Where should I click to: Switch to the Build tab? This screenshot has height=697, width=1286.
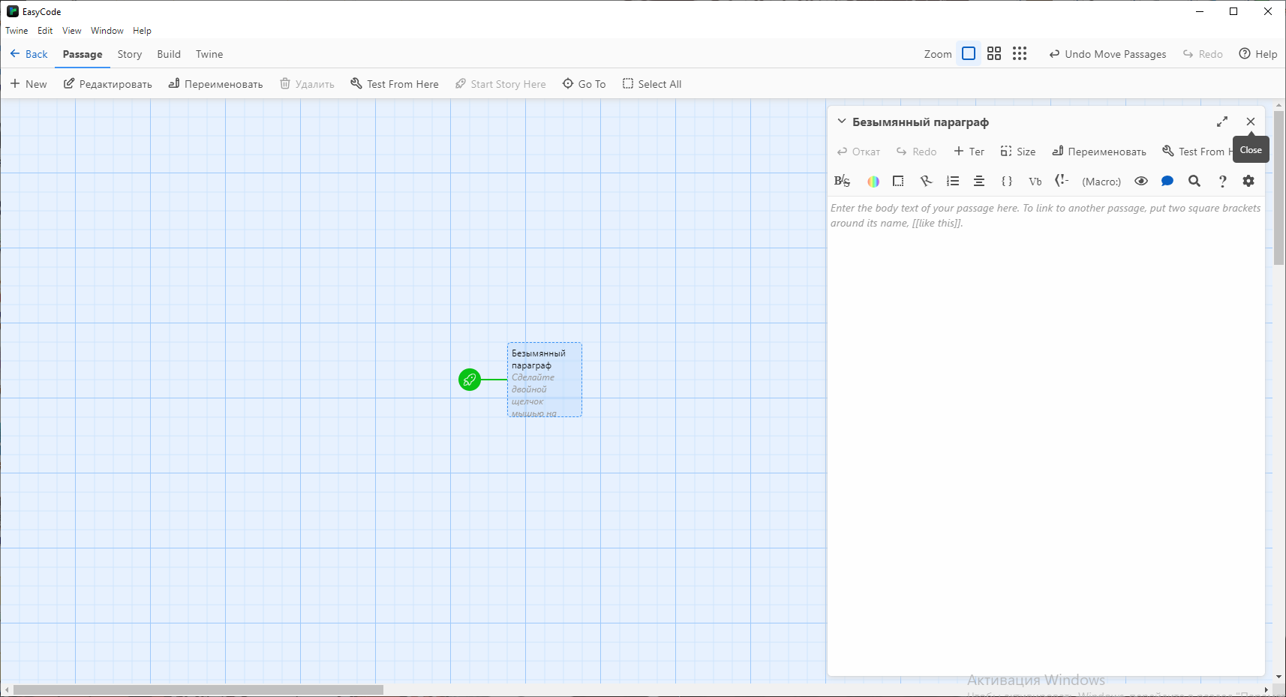[169, 54]
